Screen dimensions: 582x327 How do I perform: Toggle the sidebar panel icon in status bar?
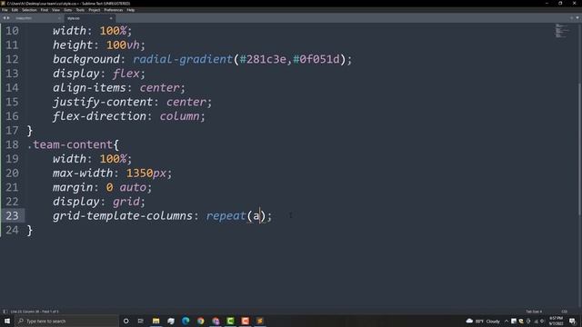[5, 312]
